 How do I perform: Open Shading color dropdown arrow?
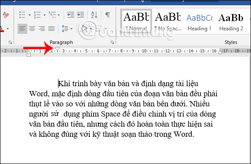click(91, 29)
